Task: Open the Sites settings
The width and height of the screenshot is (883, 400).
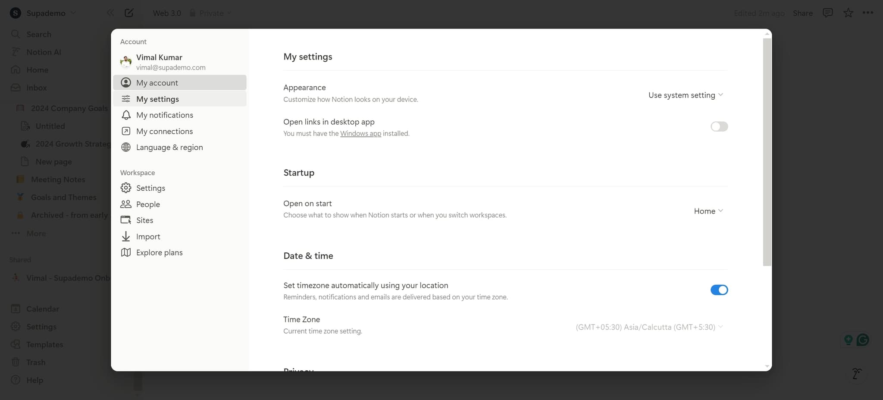Action: click(144, 220)
